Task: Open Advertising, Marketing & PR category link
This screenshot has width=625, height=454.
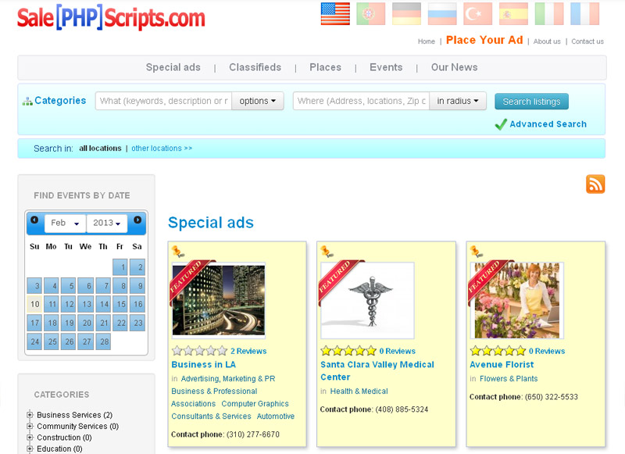Action: click(x=228, y=379)
